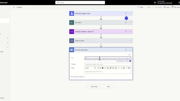Apply bold formatting in the email body
180x101 pixels.
point(102,68)
